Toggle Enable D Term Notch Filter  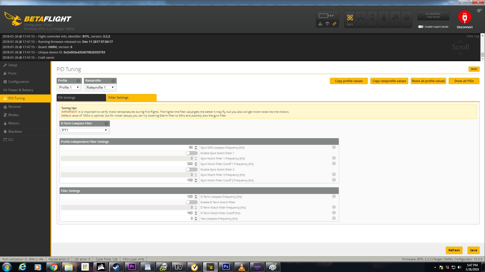click(192, 202)
